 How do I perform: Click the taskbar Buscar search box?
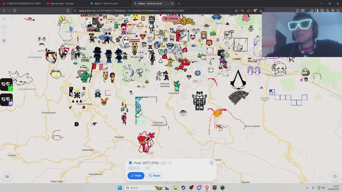(x=144, y=188)
